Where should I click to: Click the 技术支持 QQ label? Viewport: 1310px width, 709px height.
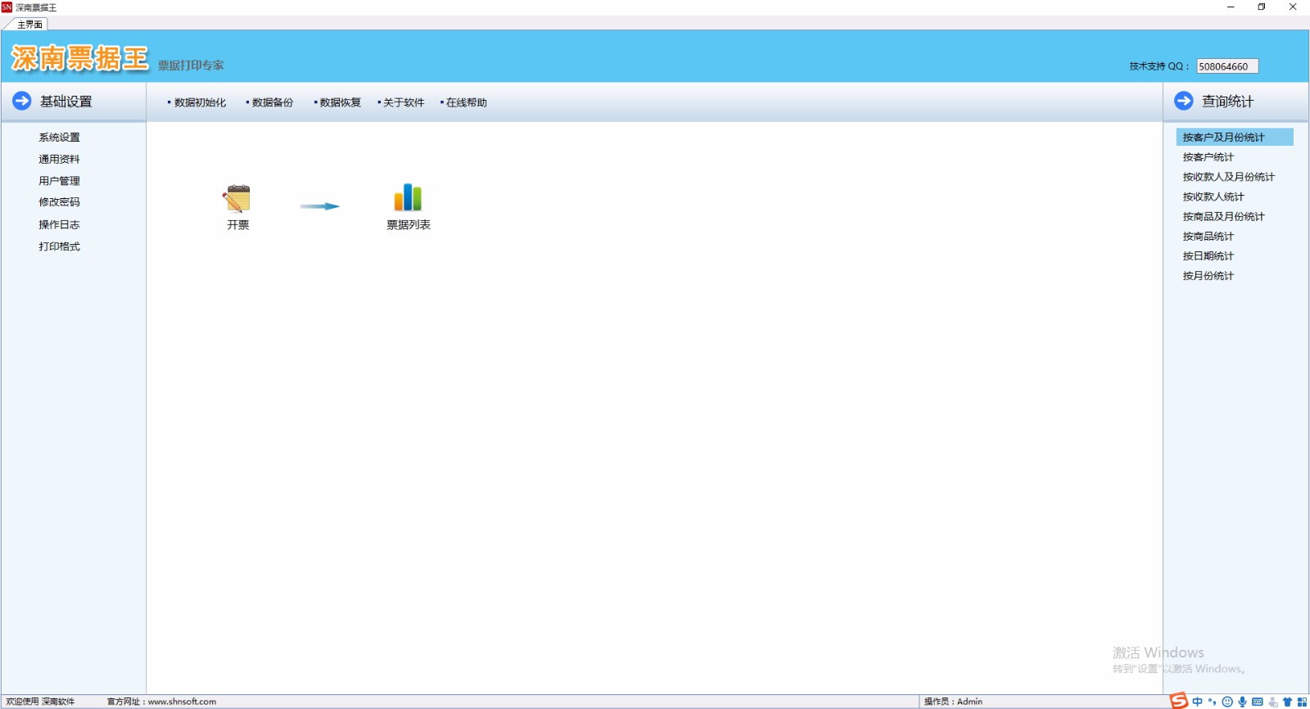1159,66
